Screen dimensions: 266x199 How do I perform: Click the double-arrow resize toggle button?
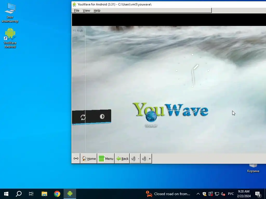click(76, 159)
